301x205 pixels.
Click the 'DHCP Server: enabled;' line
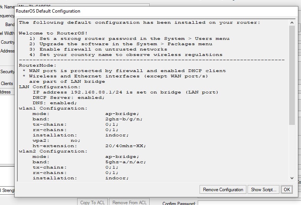click(68, 97)
